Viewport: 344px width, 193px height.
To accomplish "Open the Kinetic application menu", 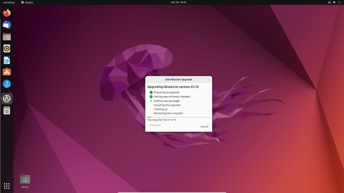I will [27, 2].
